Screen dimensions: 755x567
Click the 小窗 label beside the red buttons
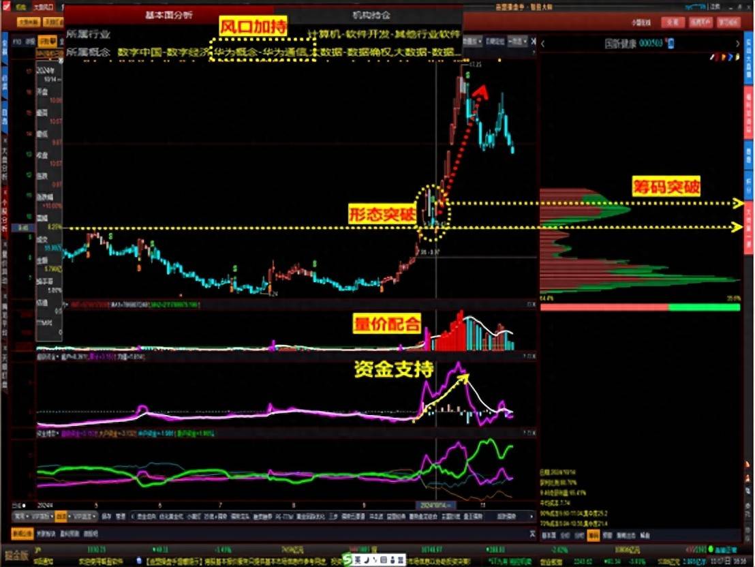pyautogui.click(x=642, y=22)
